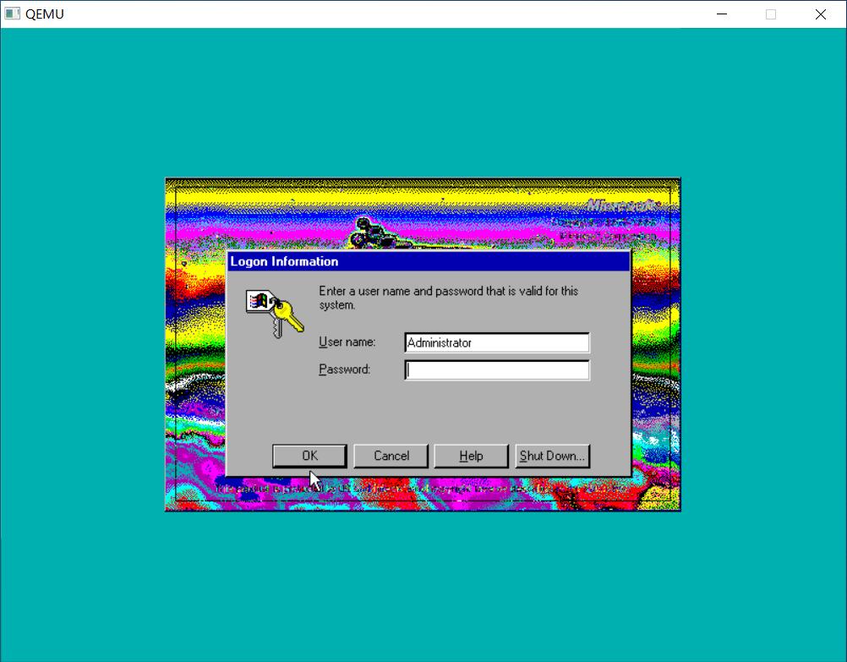Open Help from the logon dialog
This screenshot has width=847, height=662.
[471, 456]
